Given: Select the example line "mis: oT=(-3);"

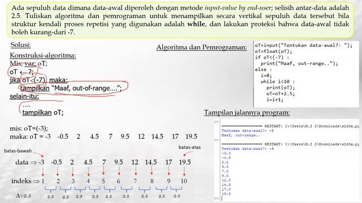Looking at the screenshot, I should pos(29,129).
